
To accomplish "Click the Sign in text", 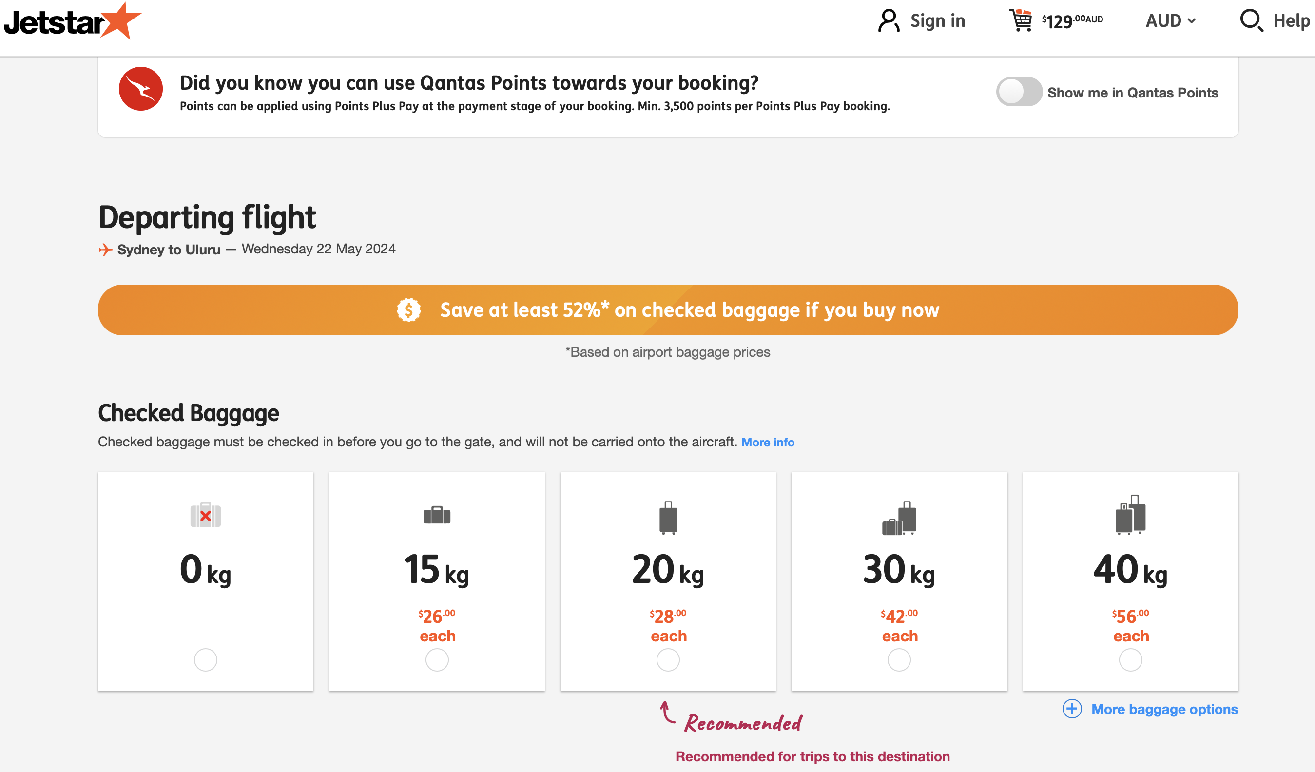I will coord(937,21).
